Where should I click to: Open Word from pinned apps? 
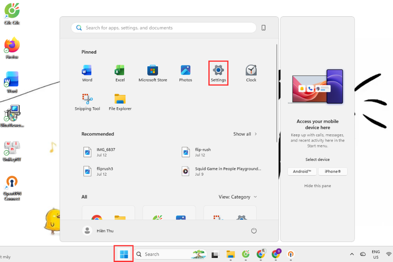click(x=87, y=73)
